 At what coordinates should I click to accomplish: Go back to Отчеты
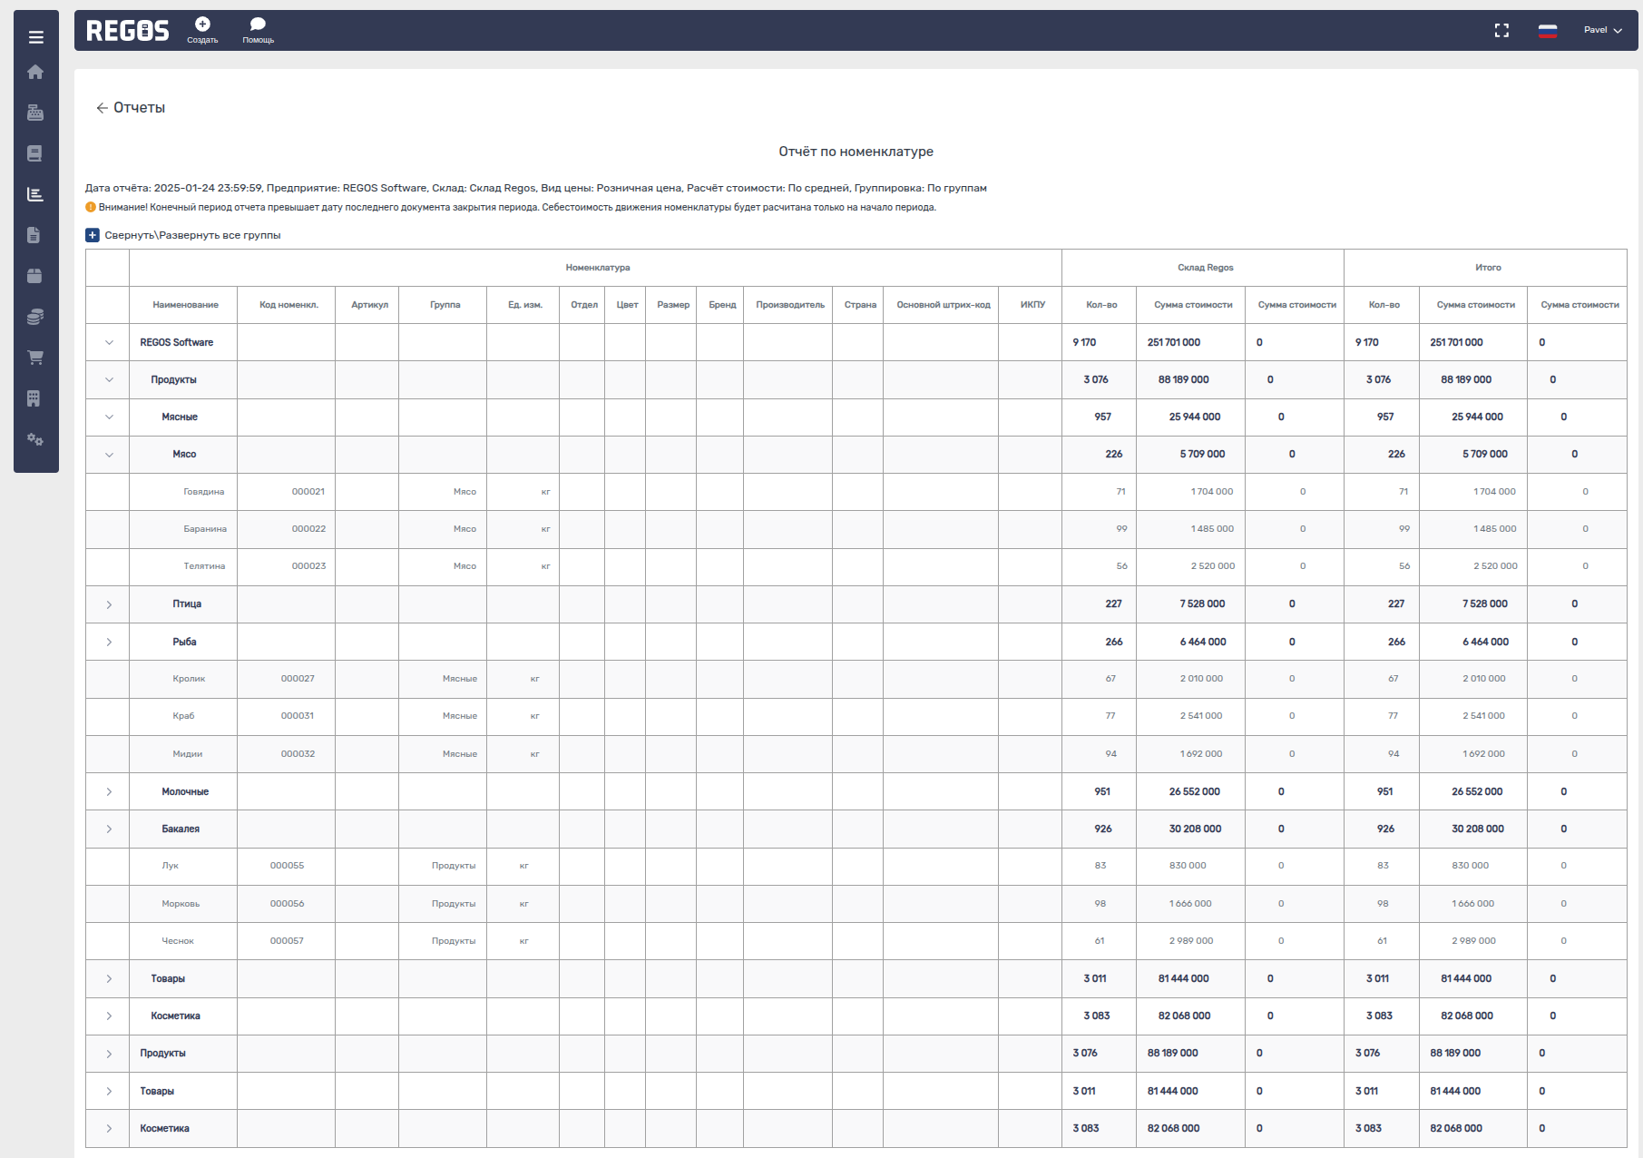(131, 108)
